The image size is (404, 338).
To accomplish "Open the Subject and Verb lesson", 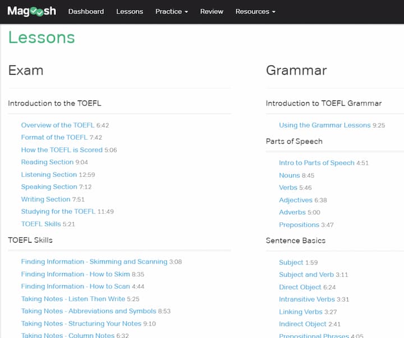I will (306, 275).
